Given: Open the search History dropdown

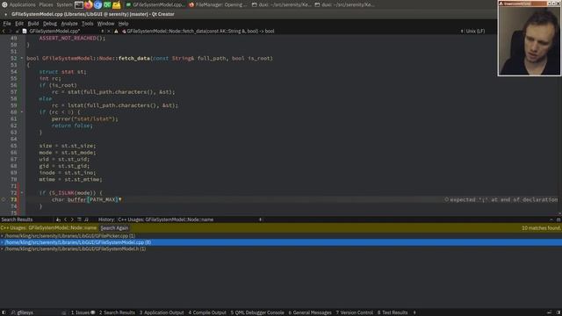Looking at the screenshot, I should click(x=191, y=219).
